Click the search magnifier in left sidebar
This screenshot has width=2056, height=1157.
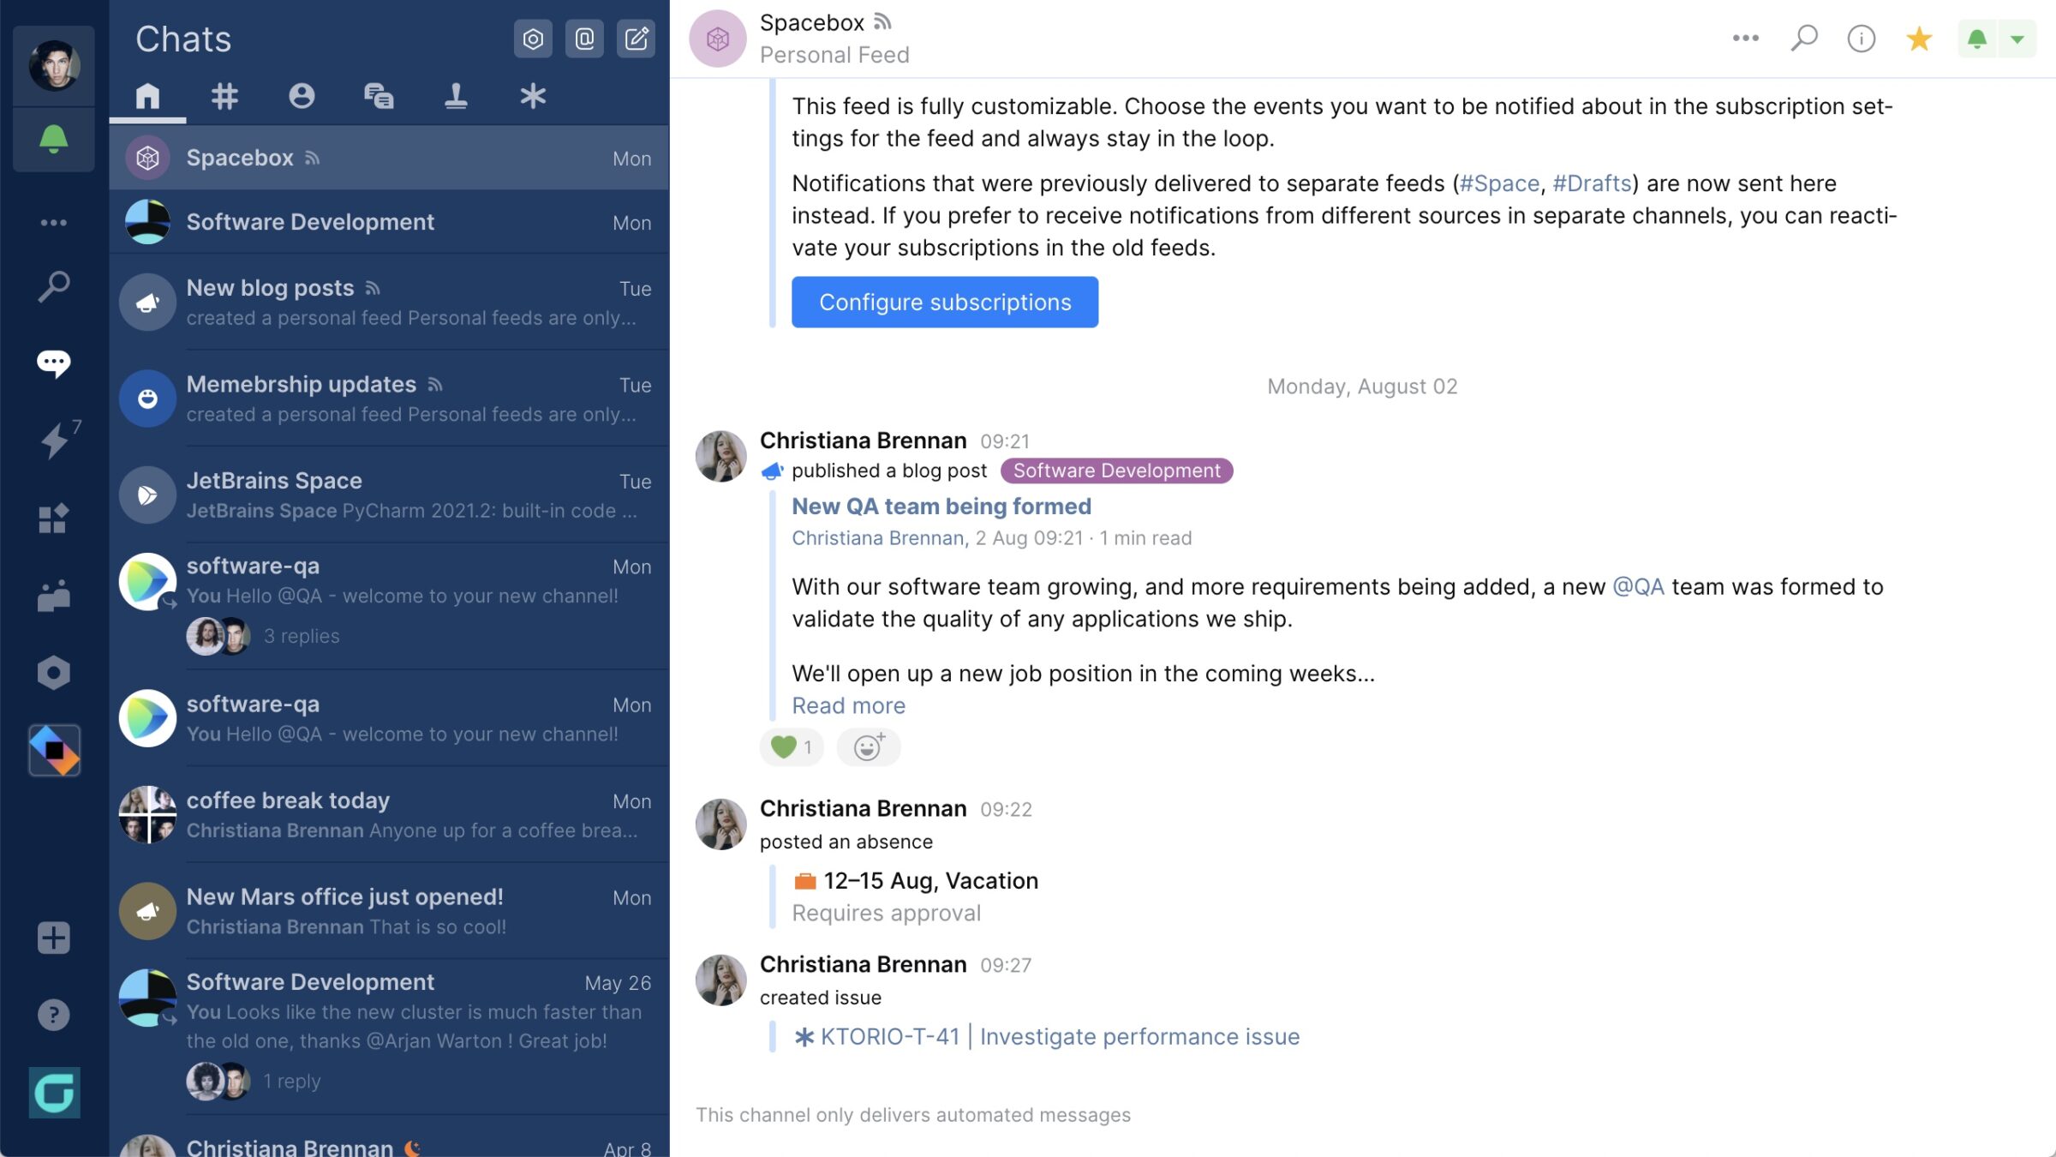click(x=53, y=286)
